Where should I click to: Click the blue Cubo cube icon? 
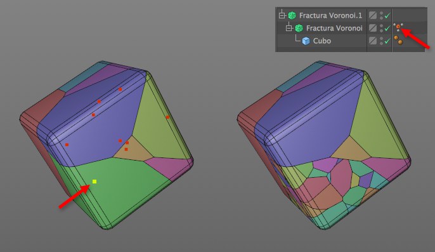306,41
